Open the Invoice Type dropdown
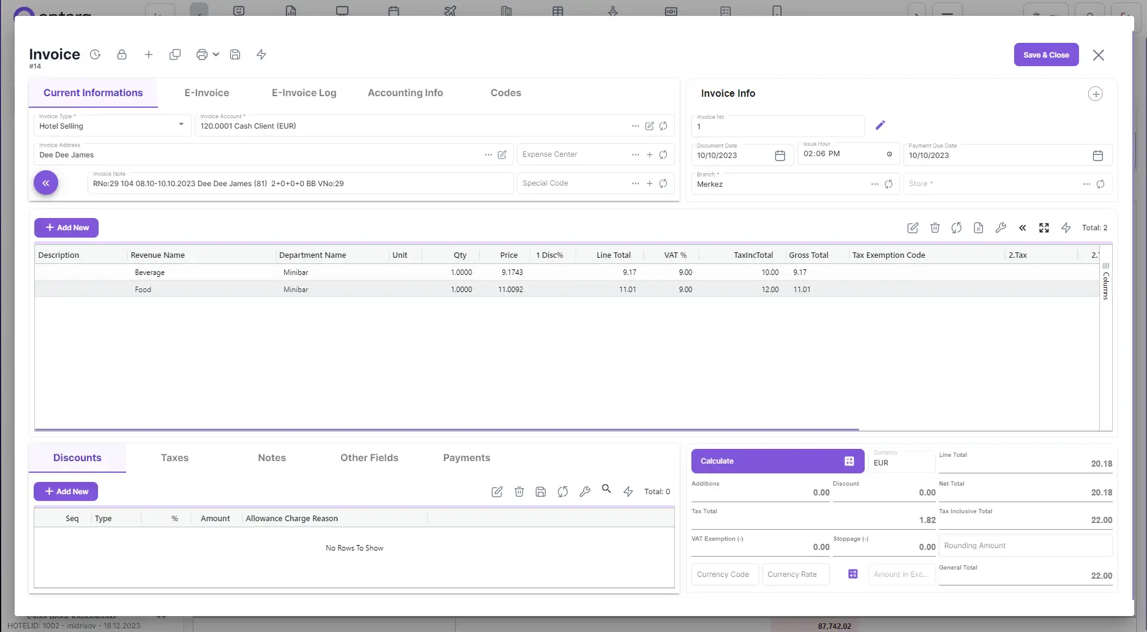This screenshot has width=1147, height=632. [181, 125]
